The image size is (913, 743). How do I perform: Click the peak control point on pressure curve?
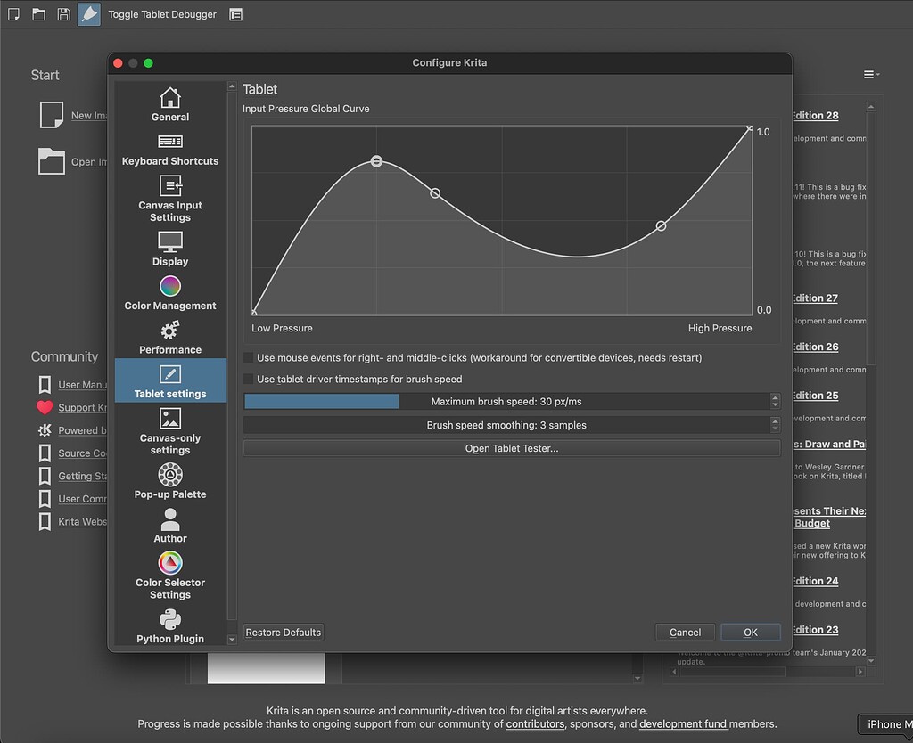376,161
